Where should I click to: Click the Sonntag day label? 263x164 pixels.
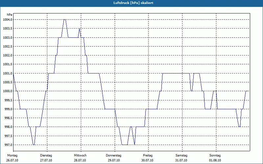click(x=215, y=155)
